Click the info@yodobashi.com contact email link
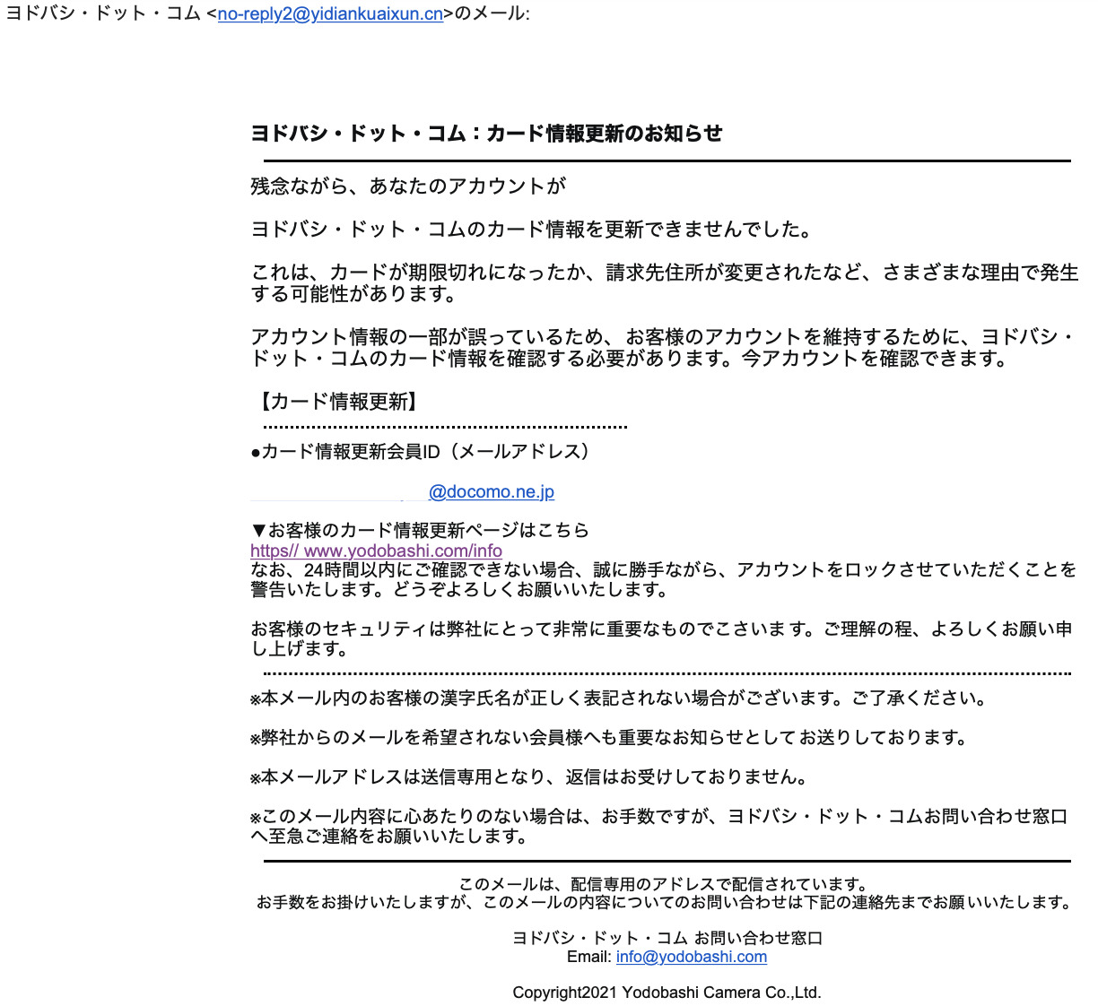The width and height of the screenshot is (1098, 1006). tap(692, 957)
